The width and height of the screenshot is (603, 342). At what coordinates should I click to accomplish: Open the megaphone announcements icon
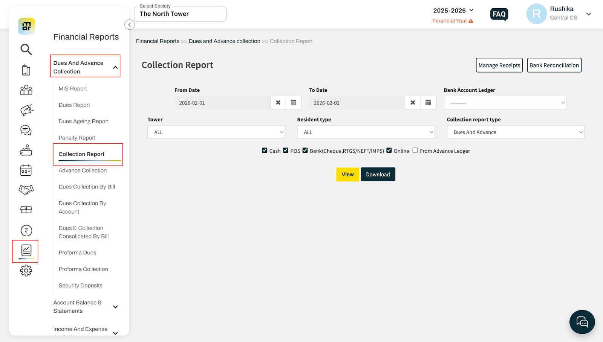26,110
